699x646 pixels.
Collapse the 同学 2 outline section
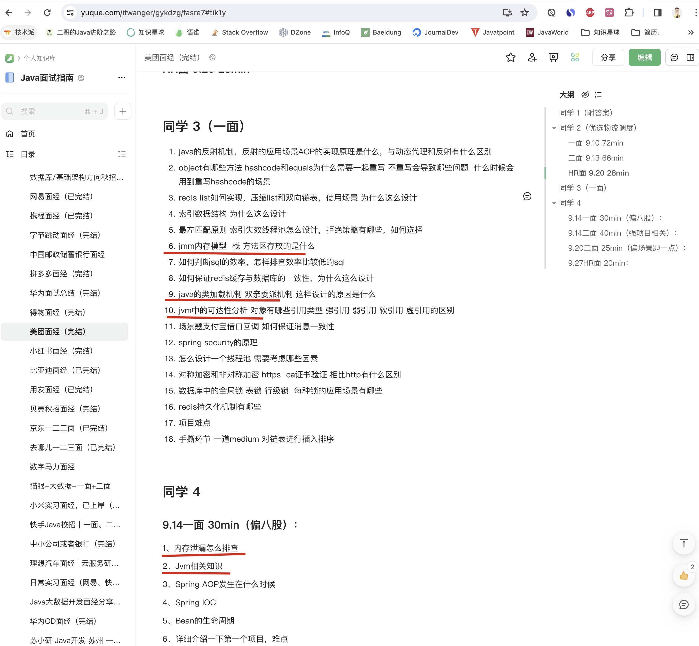[x=554, y=128]
